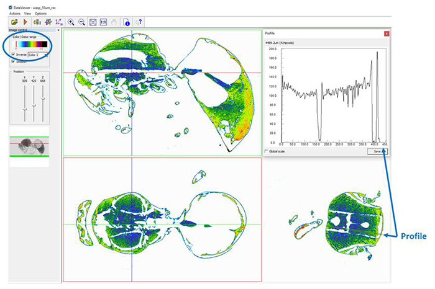This screenshot has height=289, width=435.
Task: Click the zoom out magnifier icon
Action: pos(82,22)
